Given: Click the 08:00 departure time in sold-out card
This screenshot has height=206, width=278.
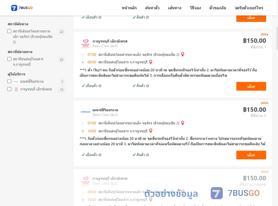Looking at the screenshot, I should point(92,192).
